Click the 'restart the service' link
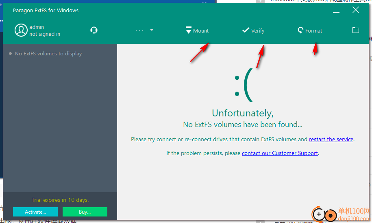 (331, 140)
